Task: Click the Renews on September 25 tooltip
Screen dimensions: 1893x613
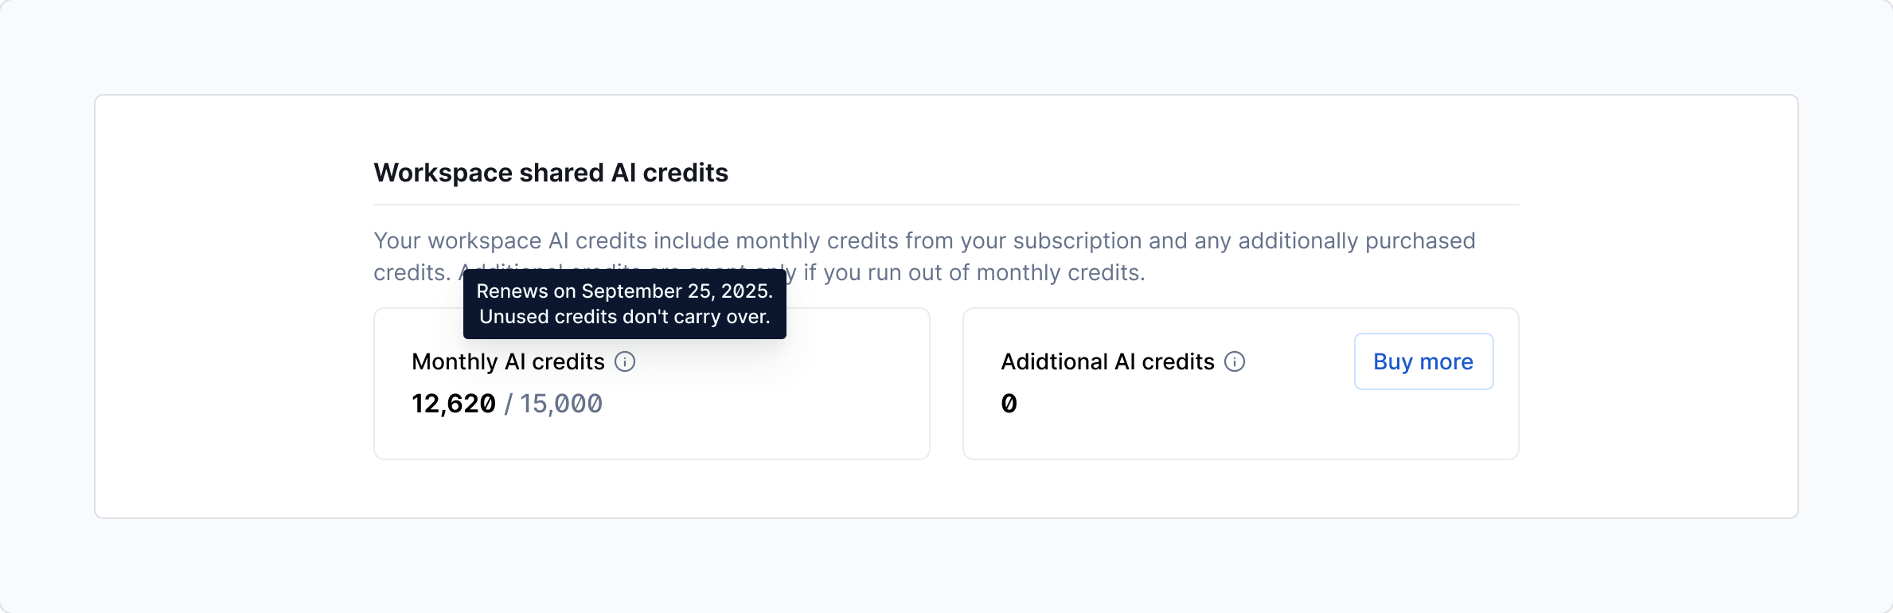Action: pyautogui.click(x=624, y=304)
